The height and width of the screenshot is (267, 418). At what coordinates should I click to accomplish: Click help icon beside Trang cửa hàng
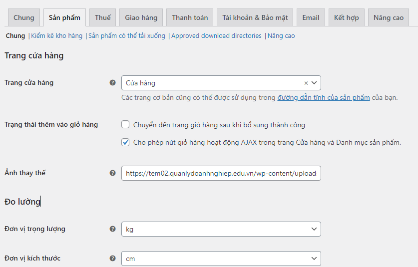112,83
